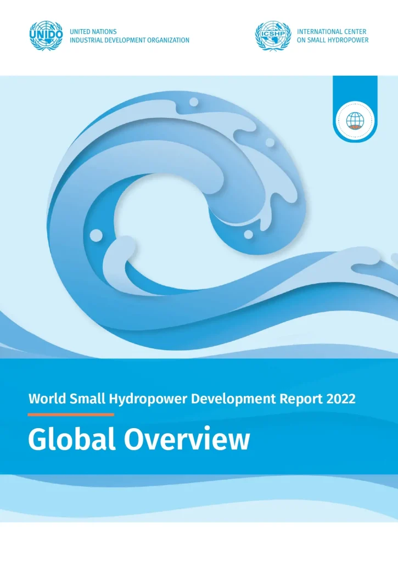The height and width of the screenshot is (562, 398).
Task: Click the small dot at top of wave crest
Action: point(193,102)
